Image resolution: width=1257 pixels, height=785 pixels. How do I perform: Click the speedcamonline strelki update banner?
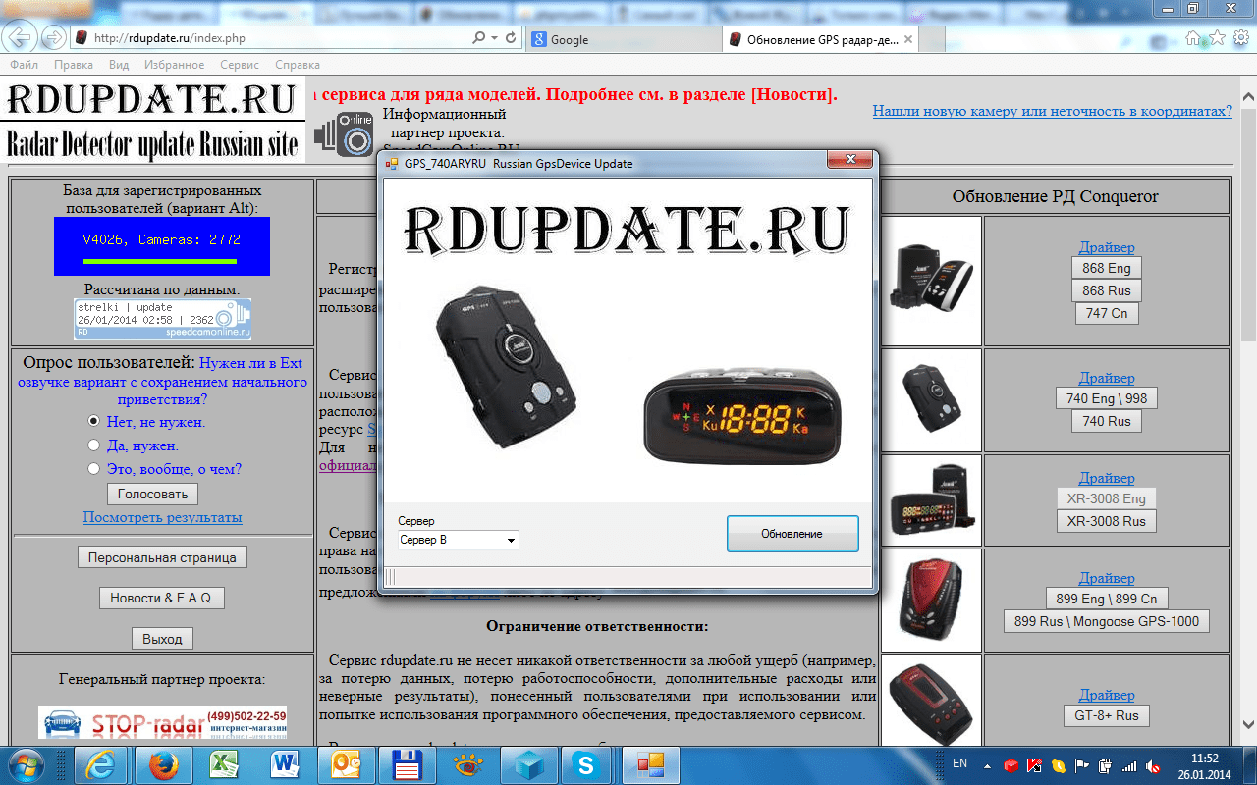coord(162,319)
